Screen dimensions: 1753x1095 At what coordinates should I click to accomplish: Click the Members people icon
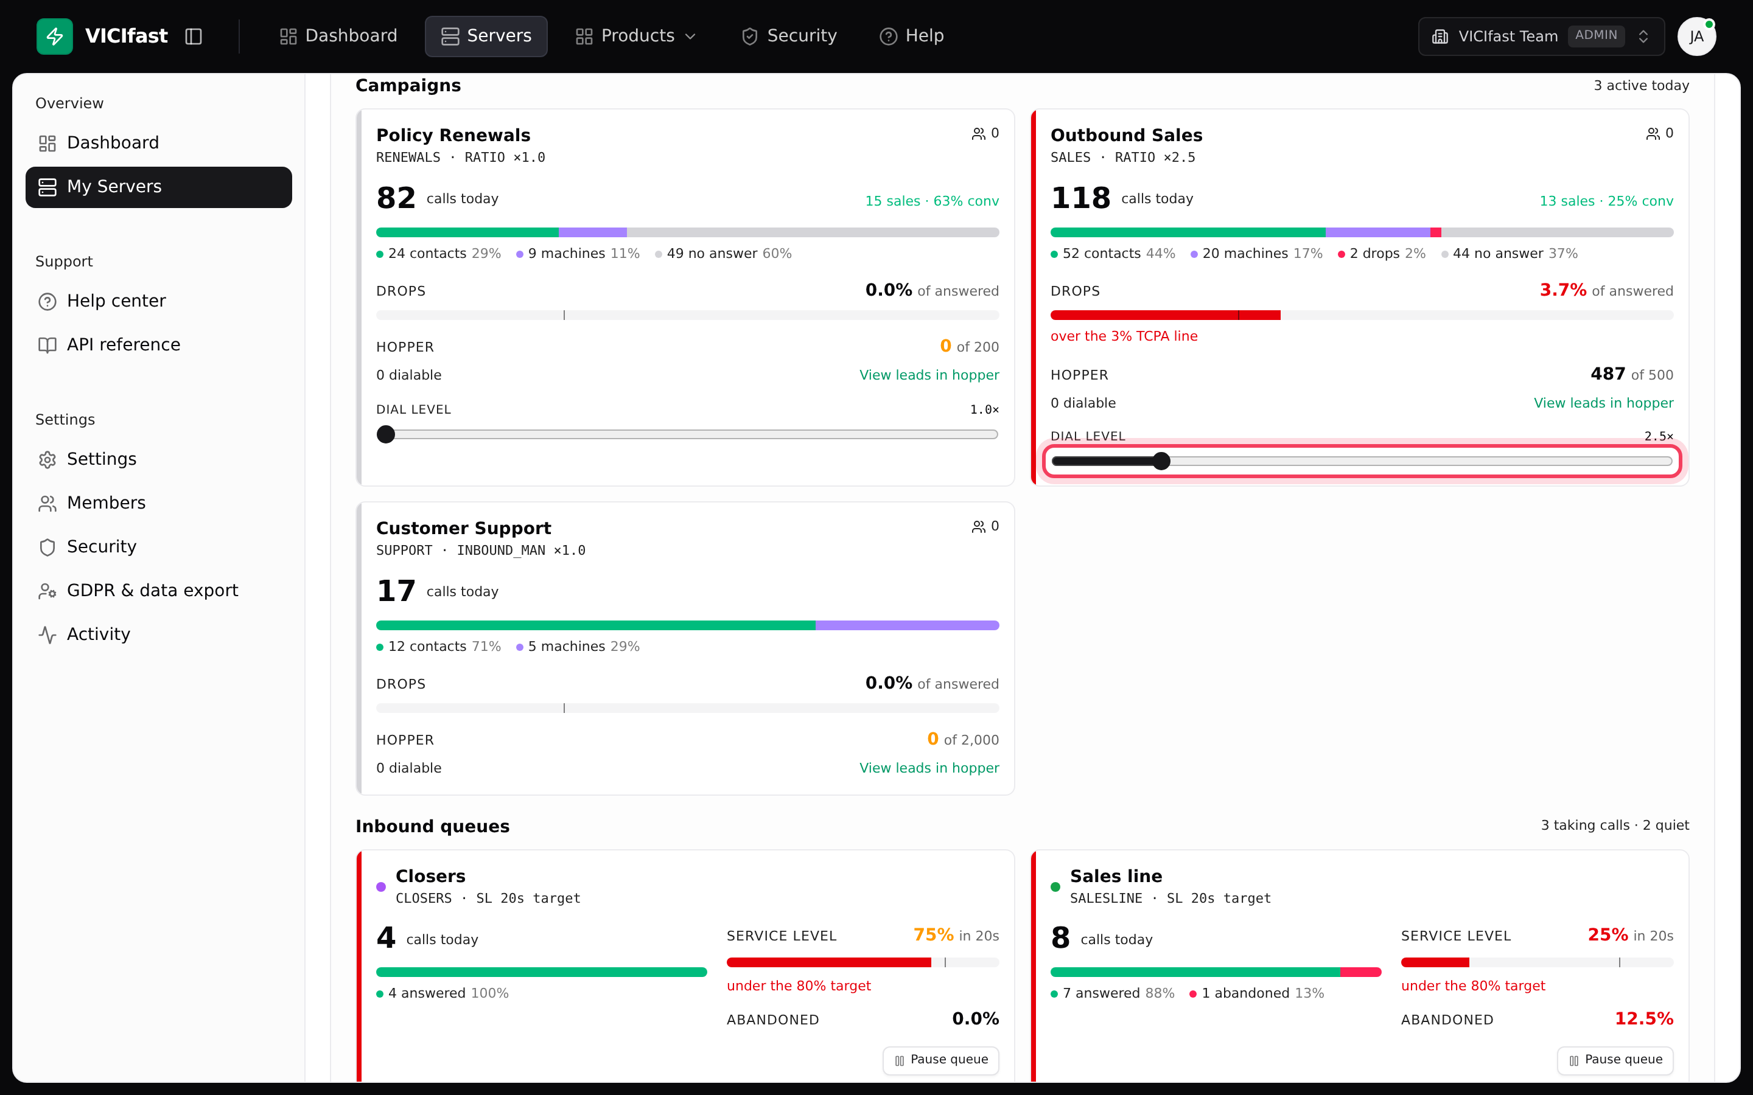point(47,503)
